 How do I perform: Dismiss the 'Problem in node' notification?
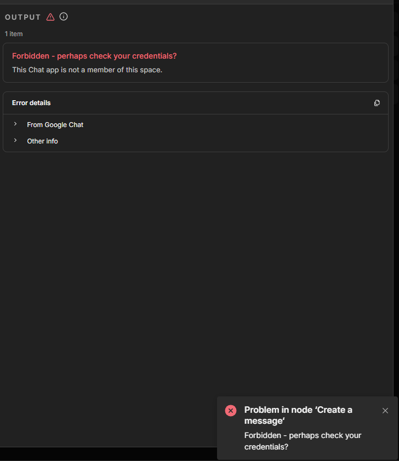click(x=385, y=411)
